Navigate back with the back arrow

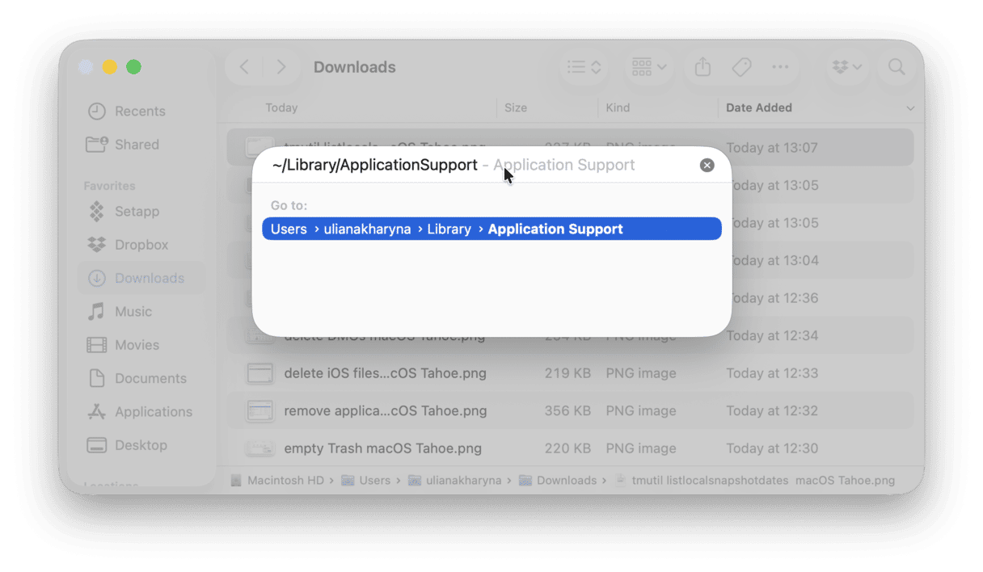pyautogui.click(x=244, y=67)
